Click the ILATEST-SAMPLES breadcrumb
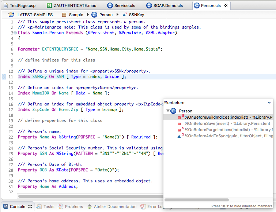276x212 pixels. (34, 15)
